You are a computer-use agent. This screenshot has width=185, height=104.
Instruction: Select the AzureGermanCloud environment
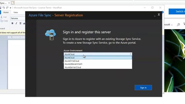point(98,67)
